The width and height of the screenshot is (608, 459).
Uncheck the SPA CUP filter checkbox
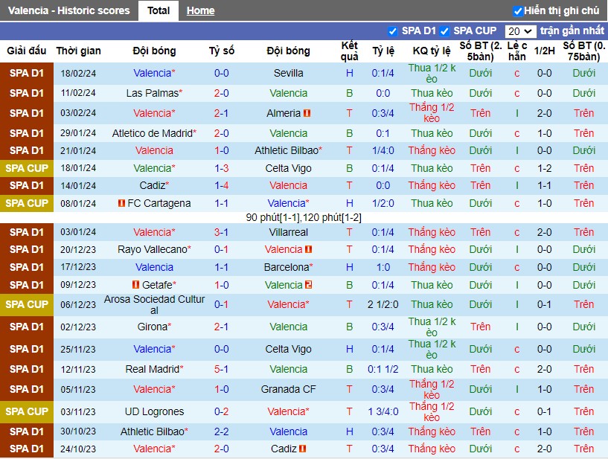click(444, 31)
